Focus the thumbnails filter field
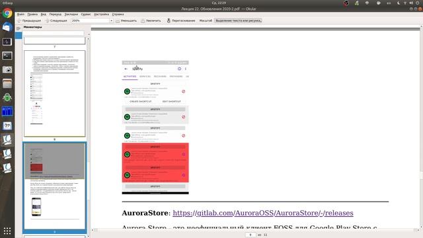 (54, 34)
